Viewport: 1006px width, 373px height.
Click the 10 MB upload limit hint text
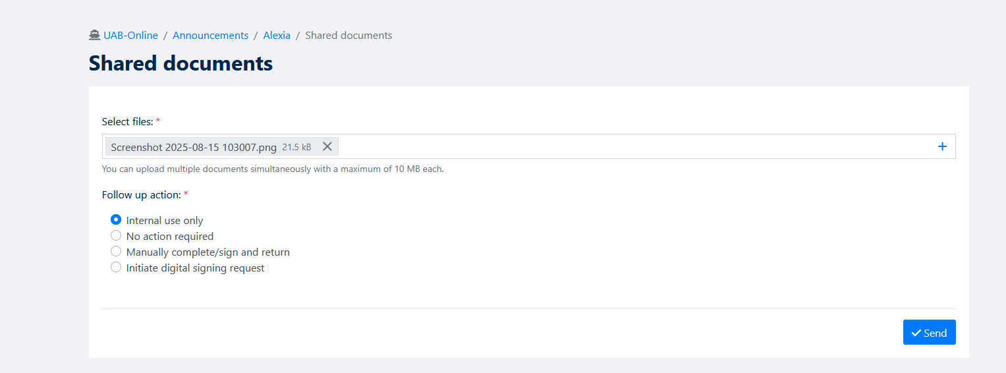coord(273,169)
